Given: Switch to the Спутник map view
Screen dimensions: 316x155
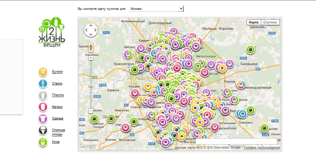Looking at the screenshot, I should pos(271,22).
